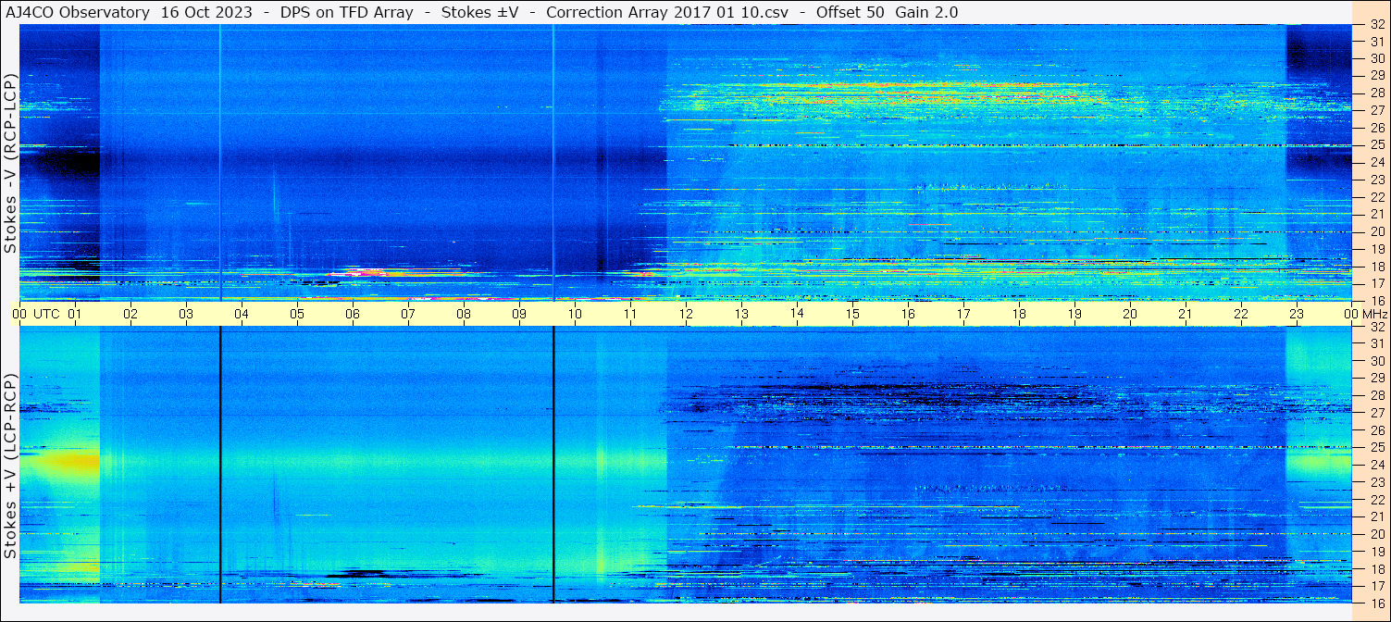This screenshot has height=622, width=1391.
Task: Click the 24 MHz label of lower spectrogram
Action: click(1377, 465)
